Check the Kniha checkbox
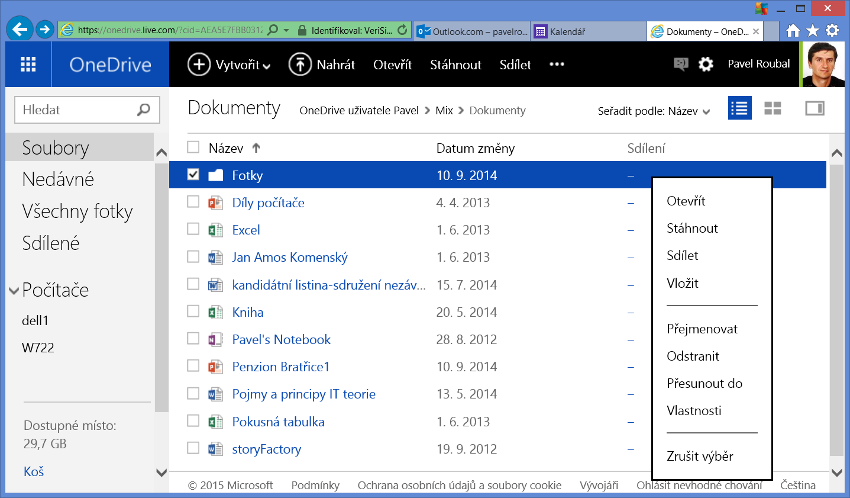 (x=193, y=311)
